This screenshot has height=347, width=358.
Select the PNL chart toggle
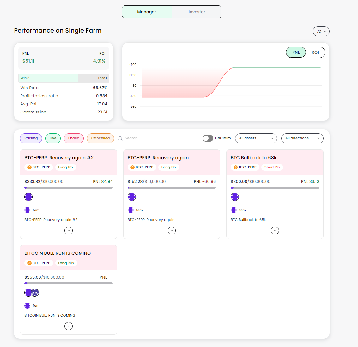pyautogui.click(x=296, y=52)
